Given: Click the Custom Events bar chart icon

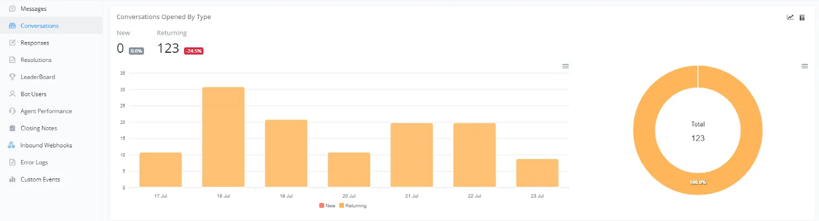Looking at the screenshot, I should pos(12,180).
